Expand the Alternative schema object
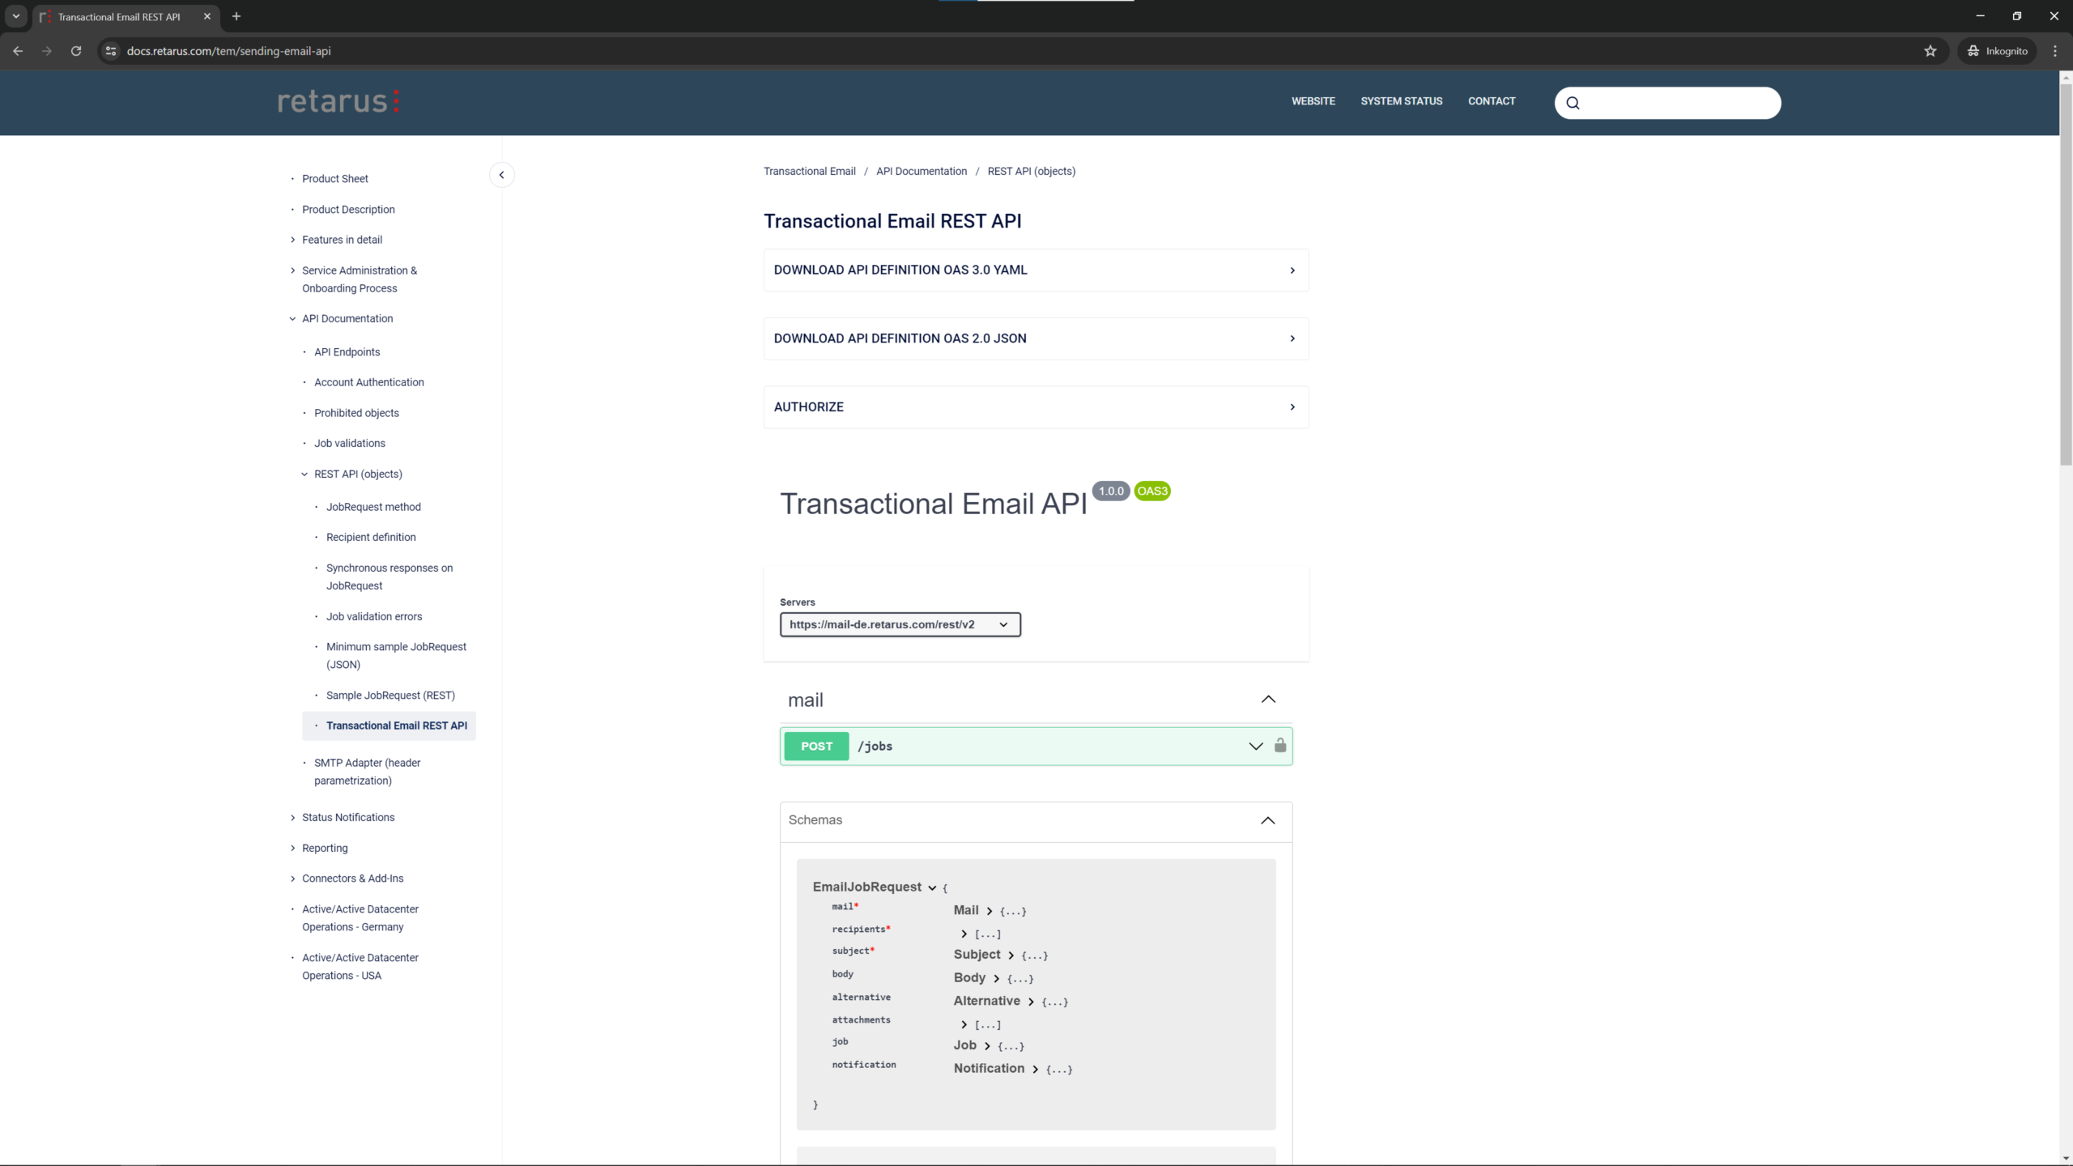2073x1166 pixels. [x=1031, y=1002]
